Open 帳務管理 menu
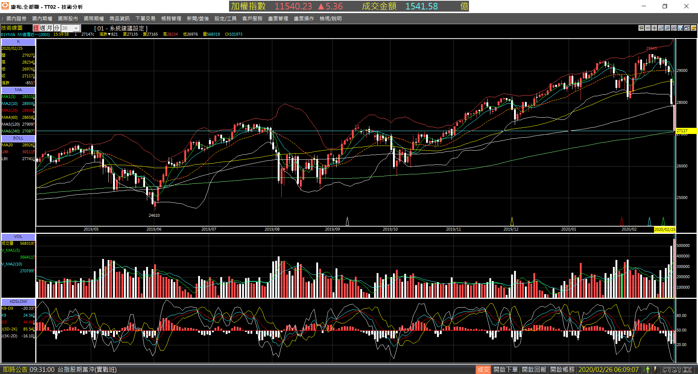 (171, 19)
